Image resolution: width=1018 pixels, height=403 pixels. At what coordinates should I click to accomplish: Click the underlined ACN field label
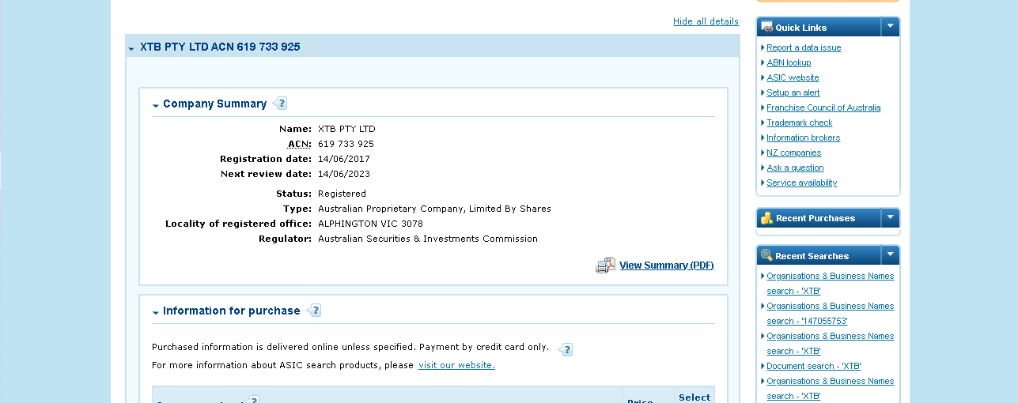pyautogui.click(x=300, y=144)
